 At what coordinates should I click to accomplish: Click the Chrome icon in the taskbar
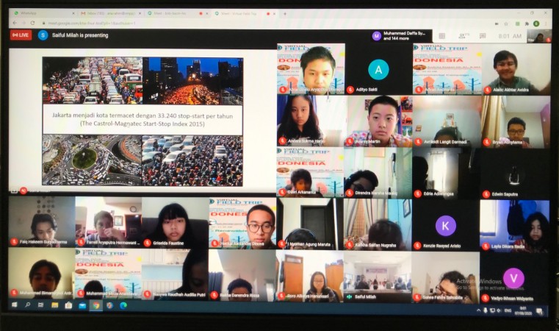click(x=95, y=305)
